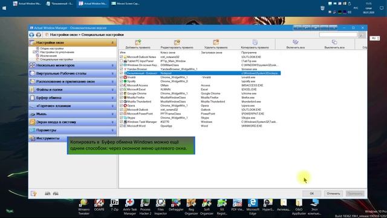Screen dimensions: 387x218
Task: Expand the Экран входа в систему section
Action: pyautogui.click(x=112, y=122)
